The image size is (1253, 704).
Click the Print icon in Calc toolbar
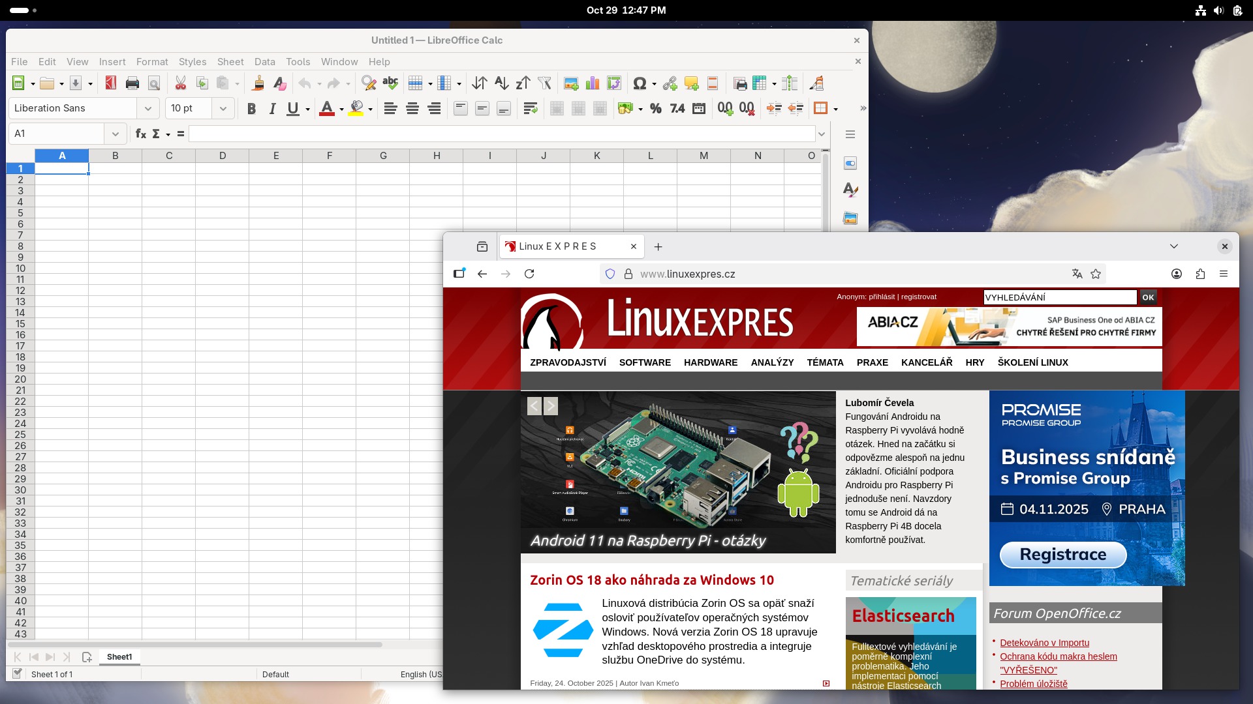pos(132,83)
